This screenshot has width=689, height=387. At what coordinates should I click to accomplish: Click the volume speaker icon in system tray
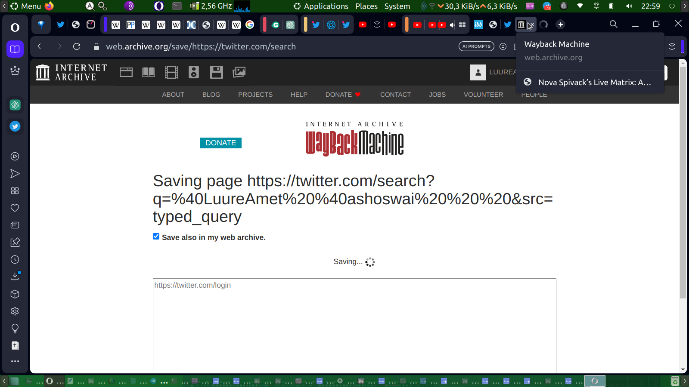pyautogui.click(x=629, y=6)
